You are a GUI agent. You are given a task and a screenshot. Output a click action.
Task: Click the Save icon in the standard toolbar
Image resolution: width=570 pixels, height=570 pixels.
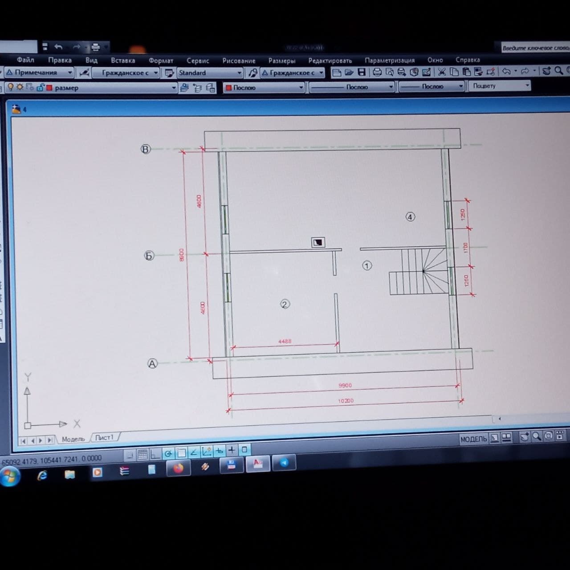point(362,72)
